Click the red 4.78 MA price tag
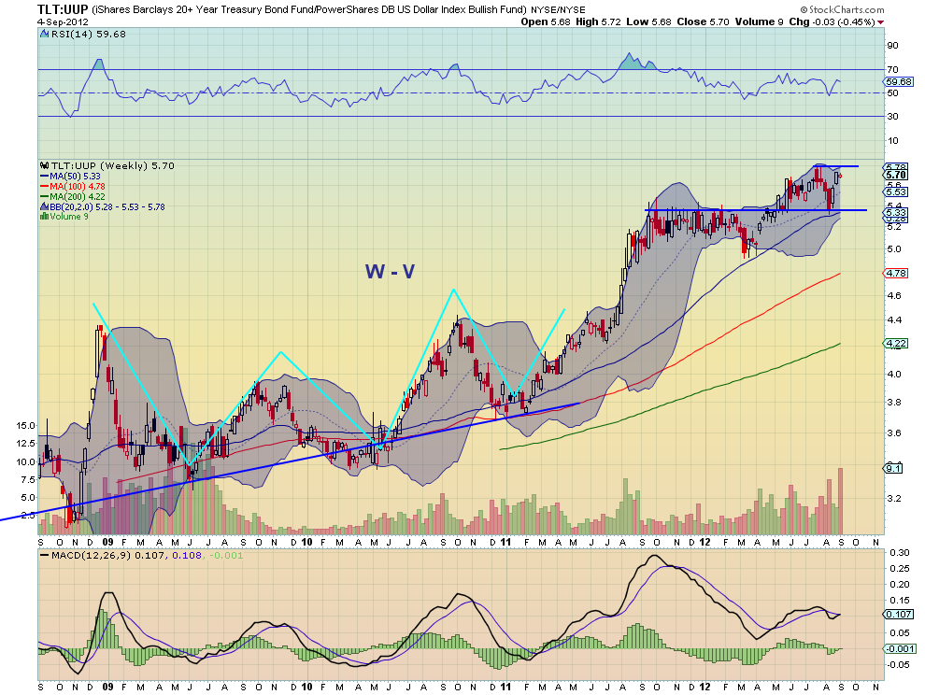Image resolution: width=925 pixels, height=695 pixels. [x=897, y=273]
